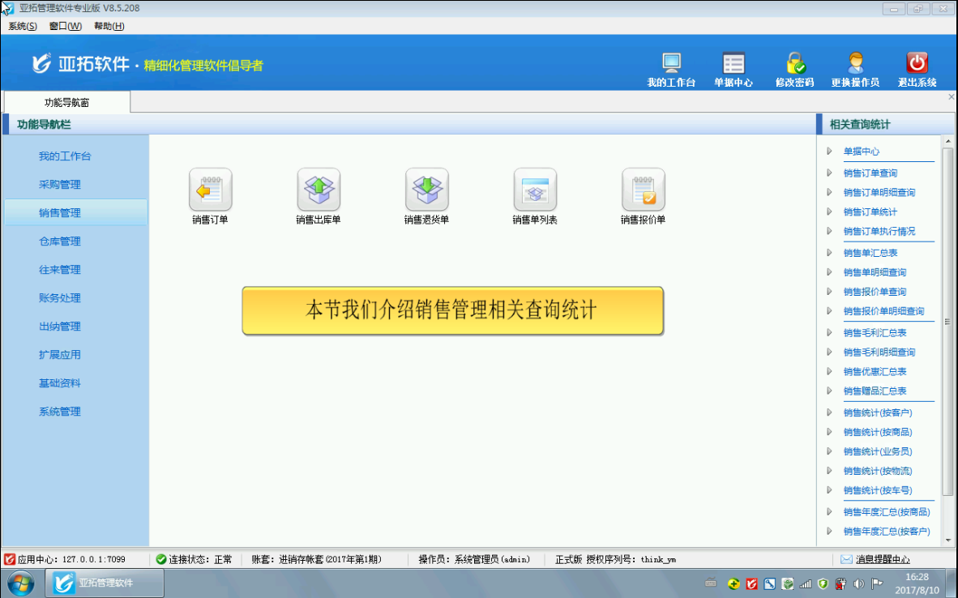
Task: Select 仓库管理 in the navigation sidebar
Action: [60, 241]
